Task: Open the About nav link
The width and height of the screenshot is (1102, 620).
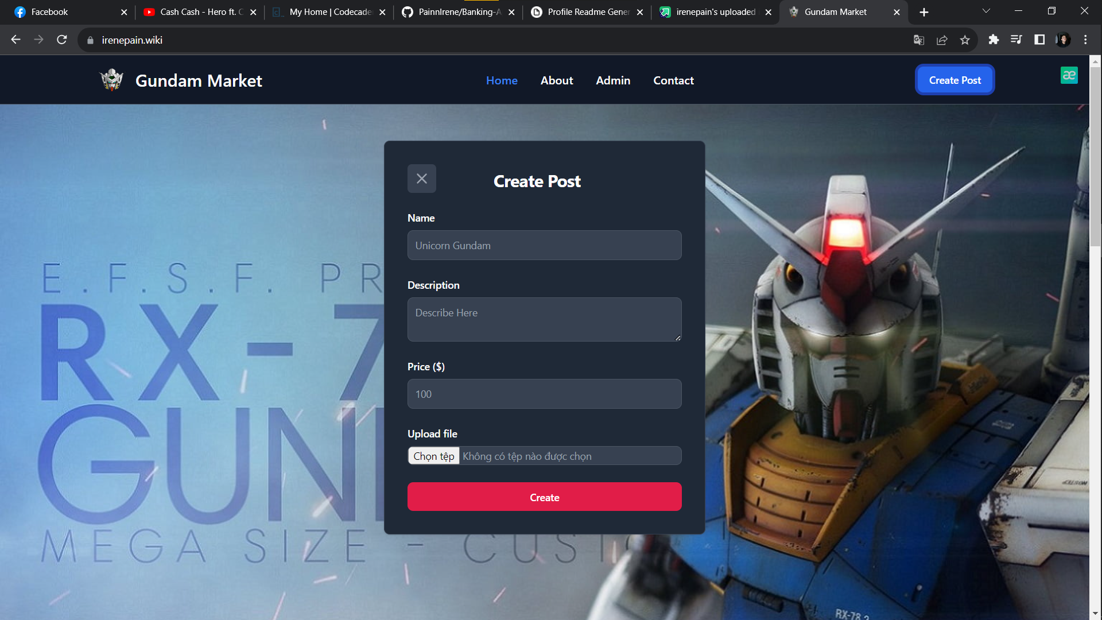Action: [557, 80]
